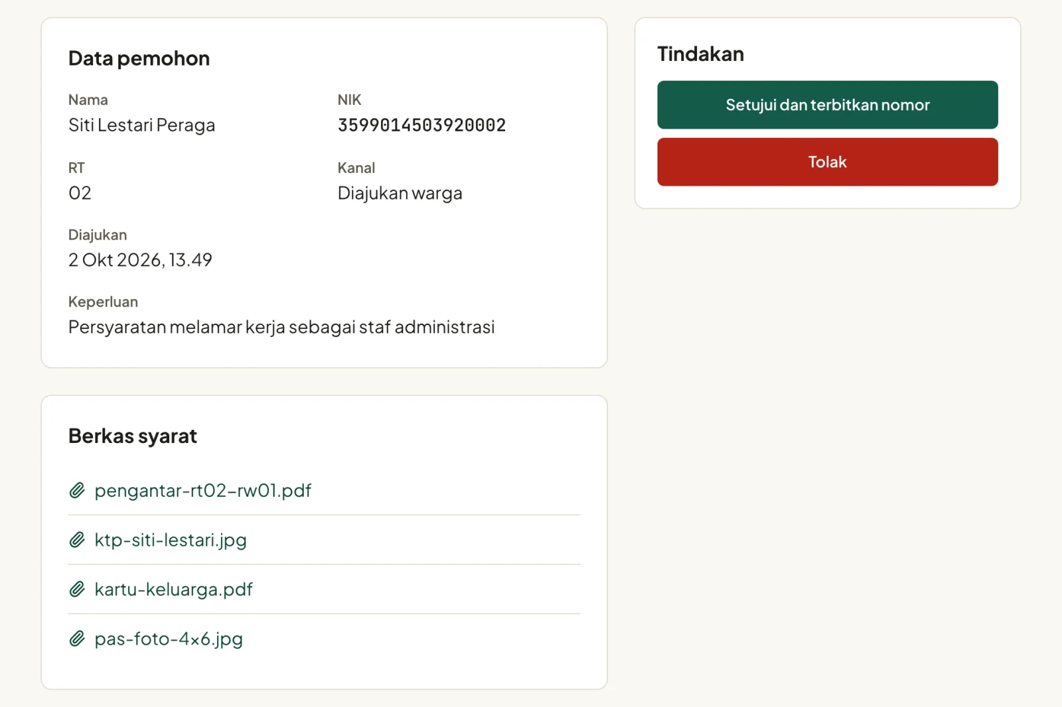Click the NIK field label
The image size is (1062, 707).
(349, 99)
